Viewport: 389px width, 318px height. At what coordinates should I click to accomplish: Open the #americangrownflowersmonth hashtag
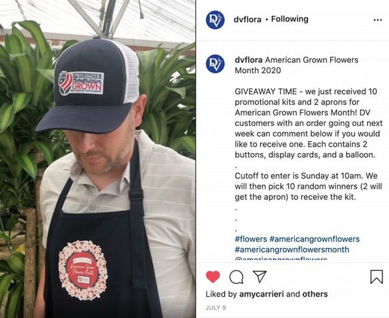tap(292, 249)
